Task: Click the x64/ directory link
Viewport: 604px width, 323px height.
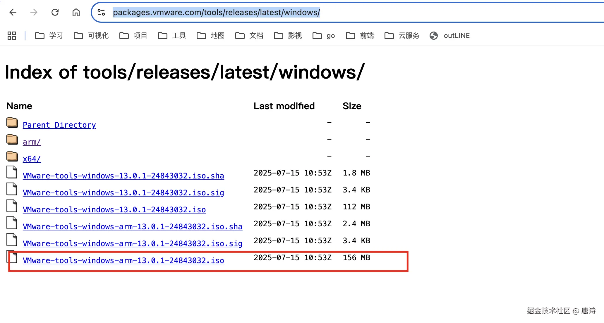Action: pos(32,159)
